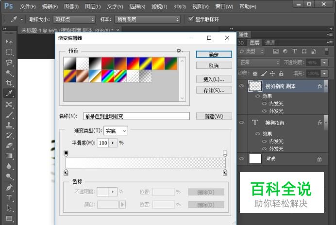Filter layers by pixel image icon
Viewport: 336px width, 225px height.
276,51
